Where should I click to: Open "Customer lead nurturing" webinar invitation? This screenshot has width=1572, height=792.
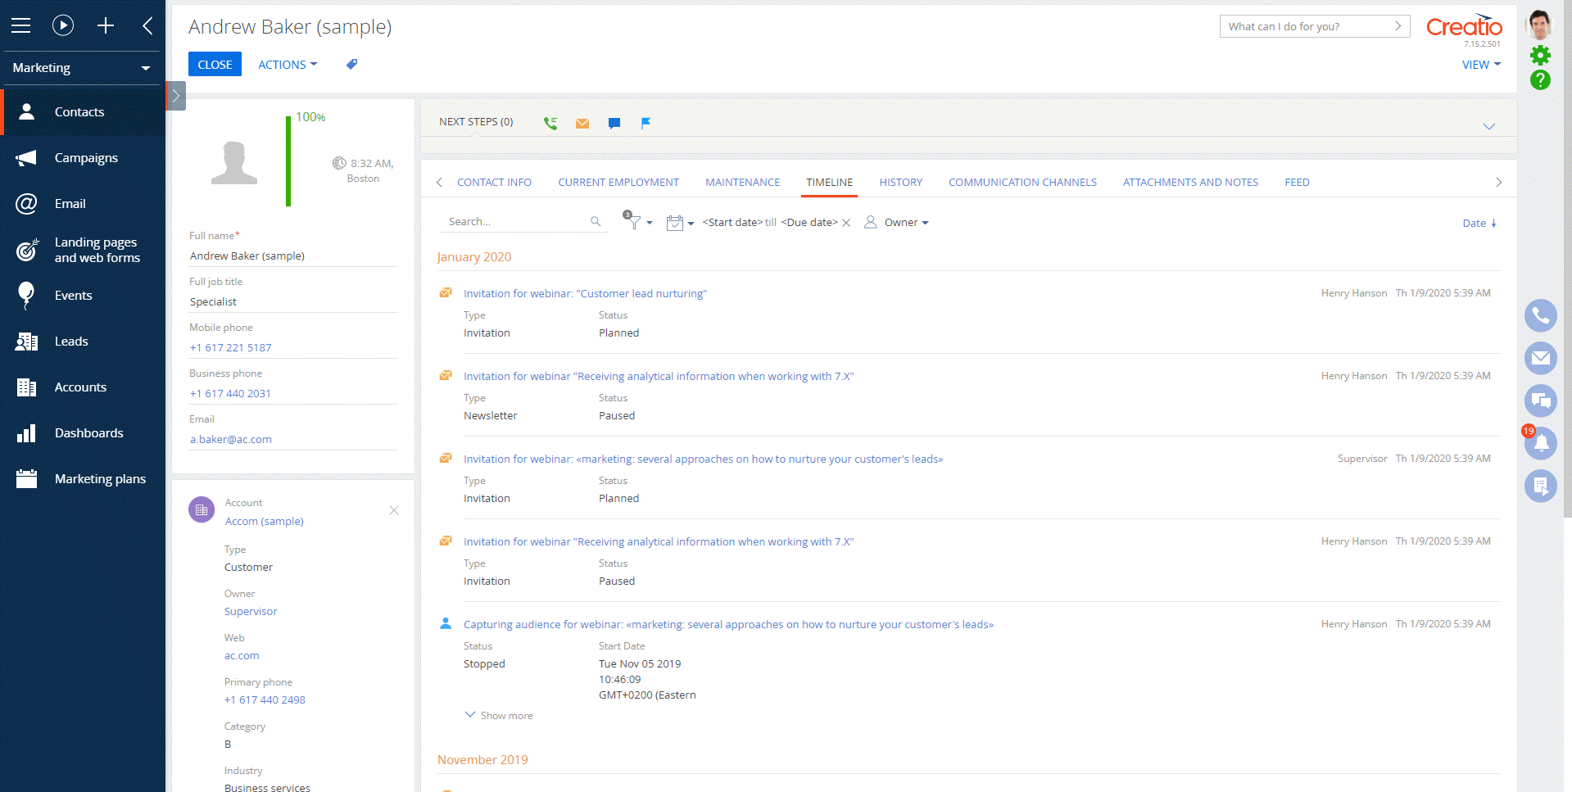[x=585, y=294]
